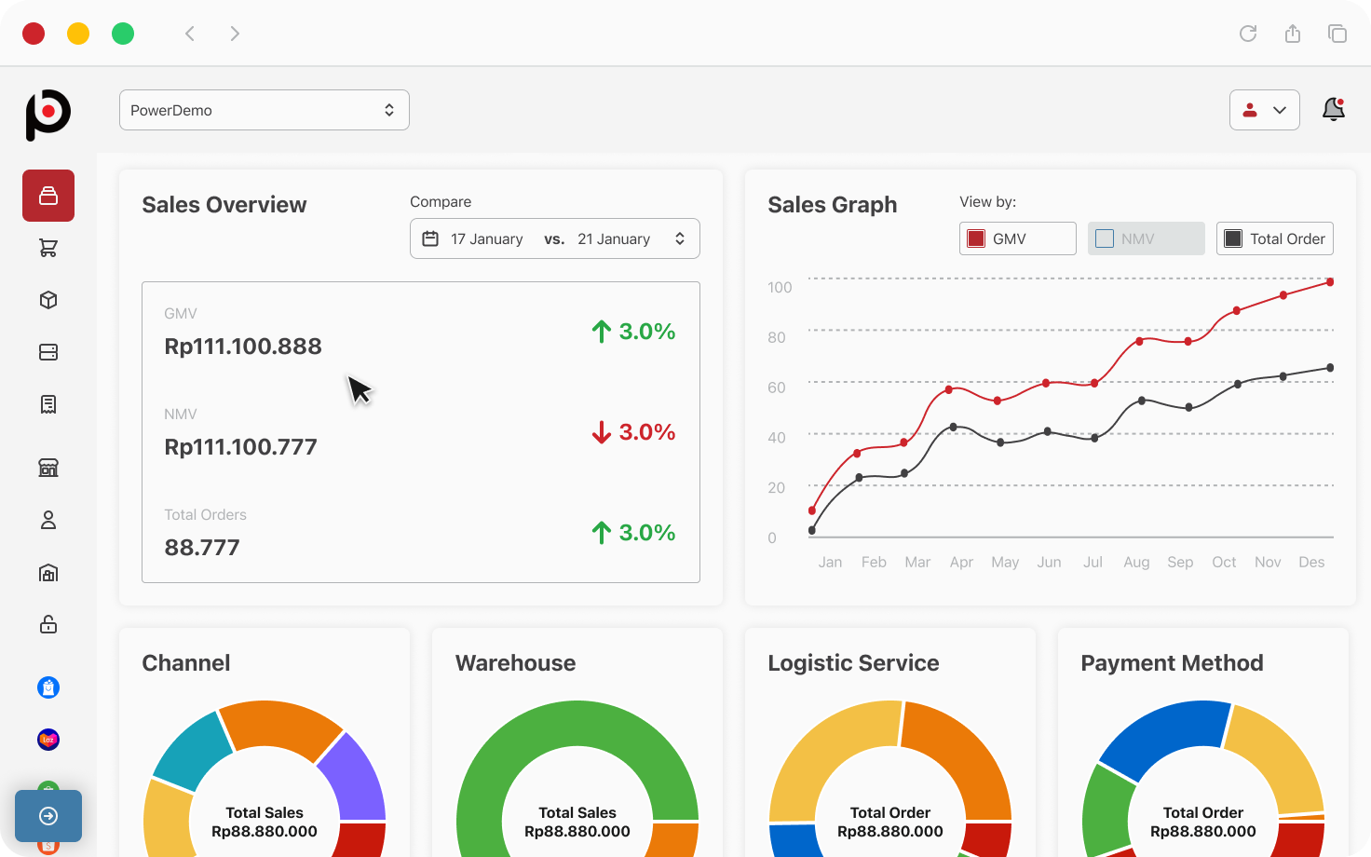Open the user profile sidebar icon

48,520
